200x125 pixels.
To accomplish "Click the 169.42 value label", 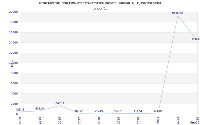I will 79,111.
